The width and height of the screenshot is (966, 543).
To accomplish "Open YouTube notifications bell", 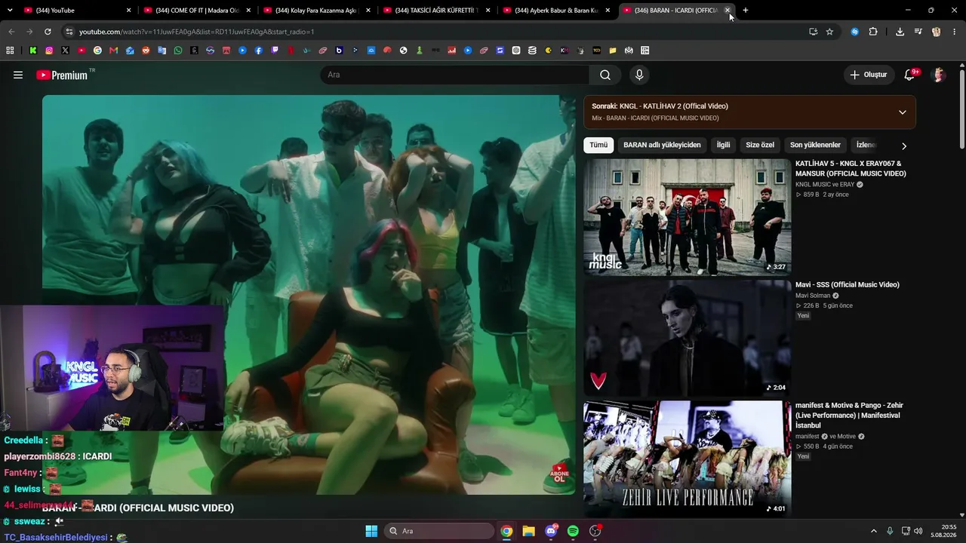I will (x=910, y=75).
